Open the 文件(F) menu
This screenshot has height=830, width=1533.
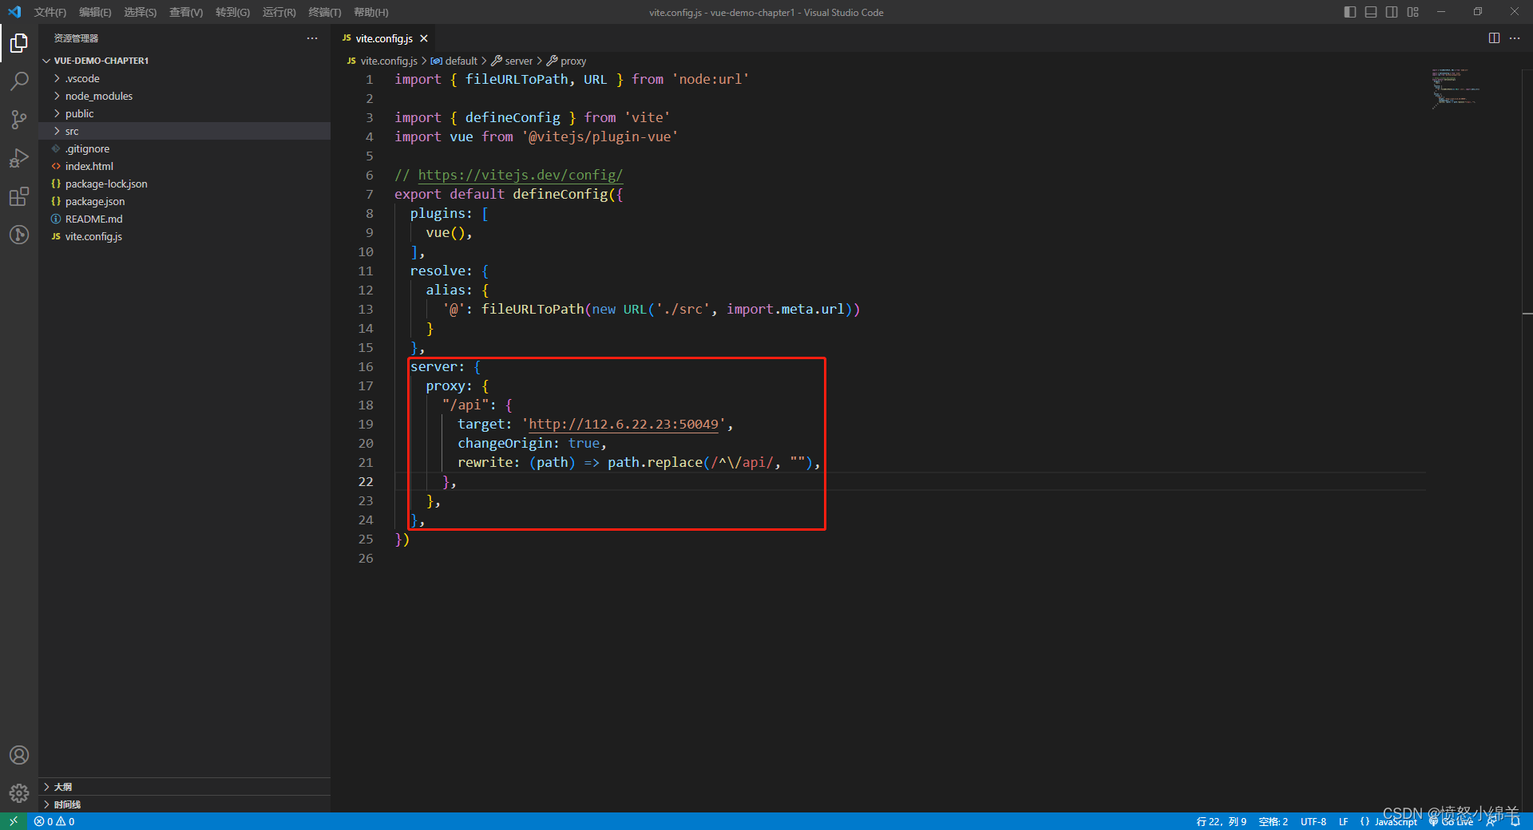point(50,12)
